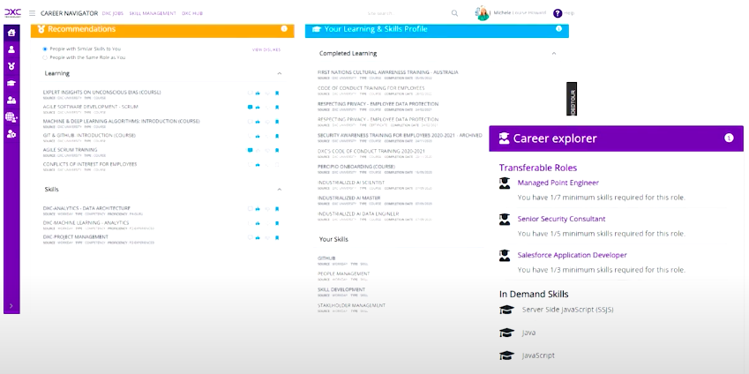Open Security Awareness Training for Employees 2020-2021
Image resolution: width=749 pixels, height=374 pixels.
click(x=400, y=136)
